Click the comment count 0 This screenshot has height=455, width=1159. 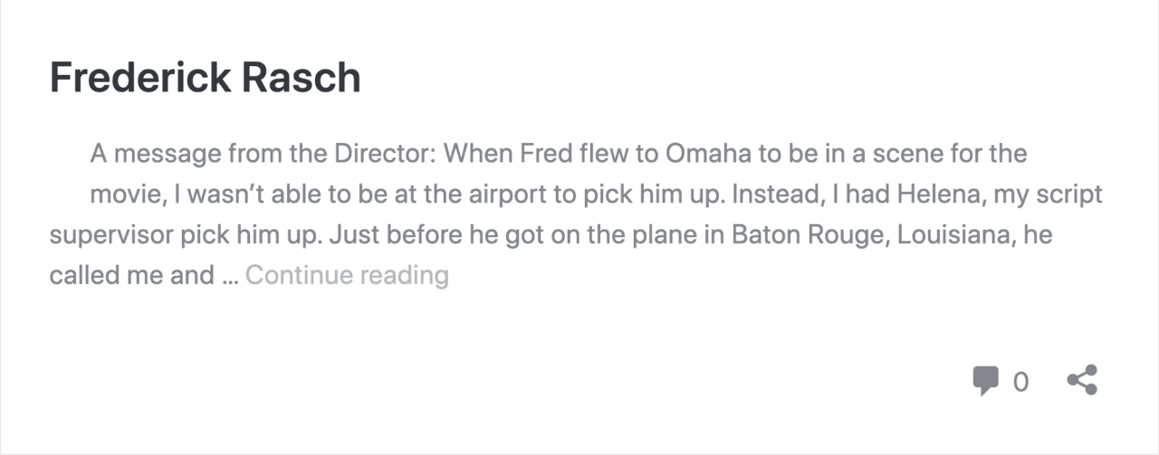pyautogui.click(x=1020, y=383)
